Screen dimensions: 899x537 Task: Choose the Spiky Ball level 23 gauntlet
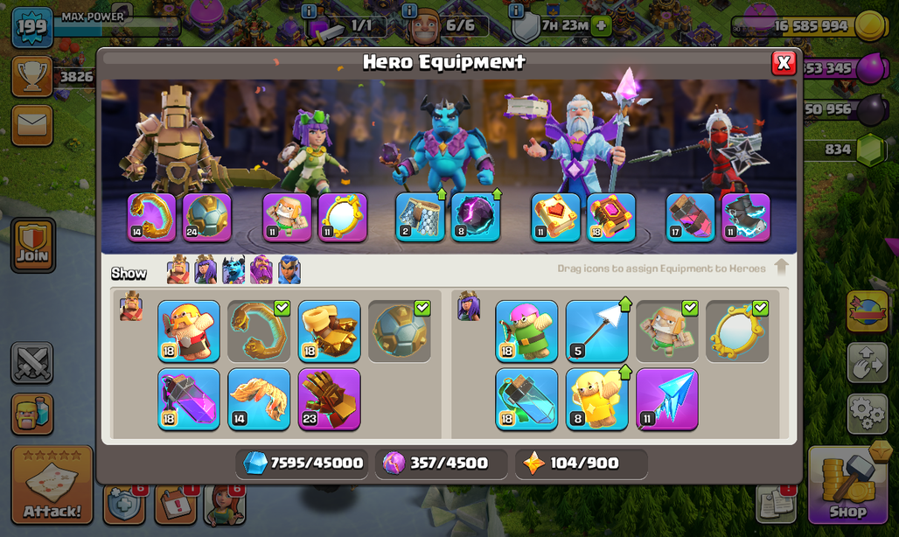329,399
